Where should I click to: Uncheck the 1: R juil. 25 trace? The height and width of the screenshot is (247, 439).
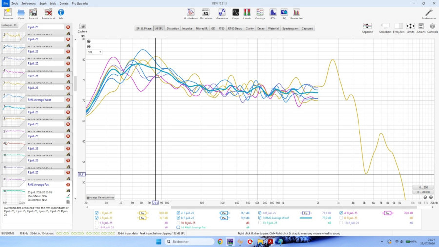click(x=96, y=213)
